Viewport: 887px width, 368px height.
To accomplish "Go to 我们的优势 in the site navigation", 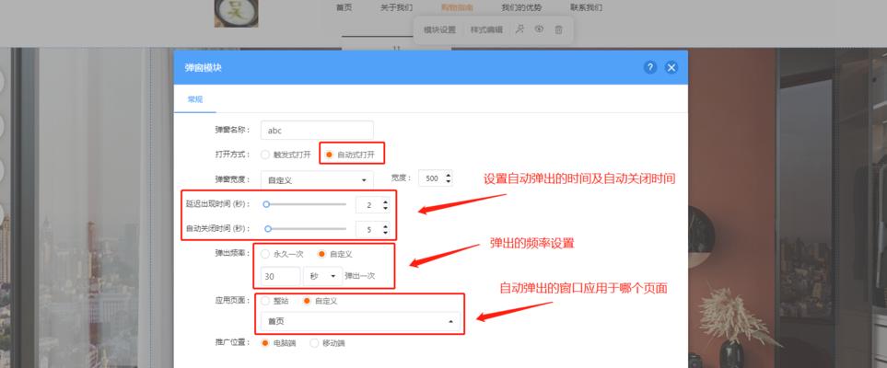I will click(521, 8).
